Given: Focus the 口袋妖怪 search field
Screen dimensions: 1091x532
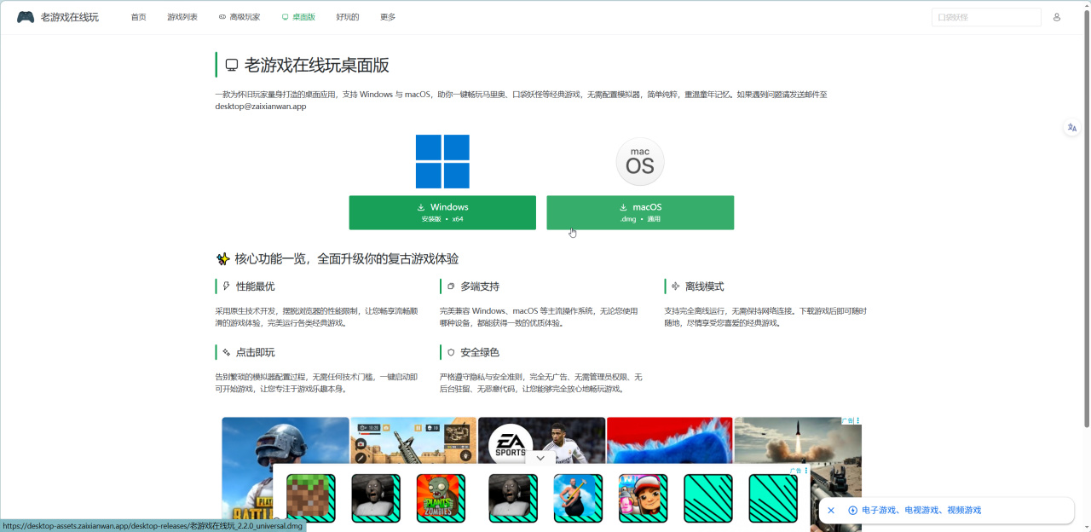Looking at the screenshot, I should tap(986, 17).
